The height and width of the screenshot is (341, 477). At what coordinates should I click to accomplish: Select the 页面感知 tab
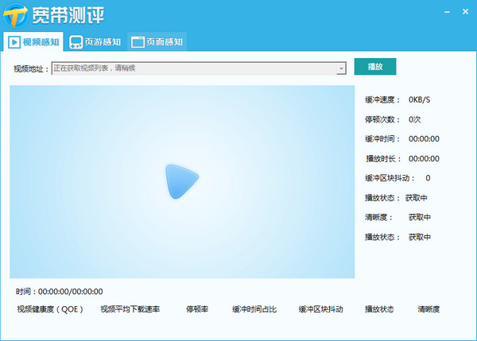pyautogui.click(x=157, y=42)
